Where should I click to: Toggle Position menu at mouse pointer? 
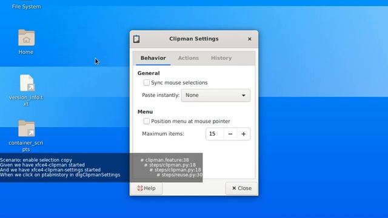coord(147,121)
